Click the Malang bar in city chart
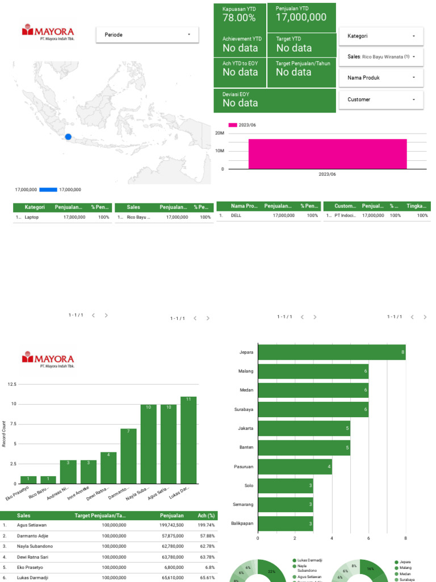 click(313, 371)
